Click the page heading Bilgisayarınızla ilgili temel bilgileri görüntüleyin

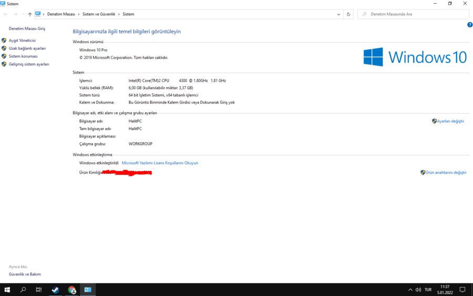(127, 31)
